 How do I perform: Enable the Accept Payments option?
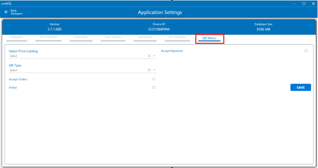pyautogui.click(x=306, y=51)
